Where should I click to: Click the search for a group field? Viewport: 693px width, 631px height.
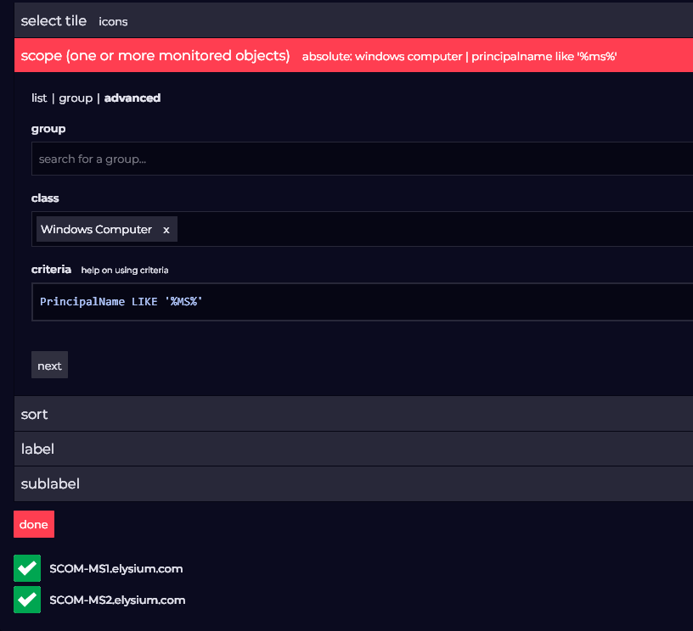[x=357, y=159]
